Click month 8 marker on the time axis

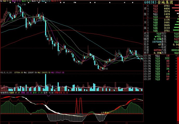pyautogui.click(x=57, y=123)
